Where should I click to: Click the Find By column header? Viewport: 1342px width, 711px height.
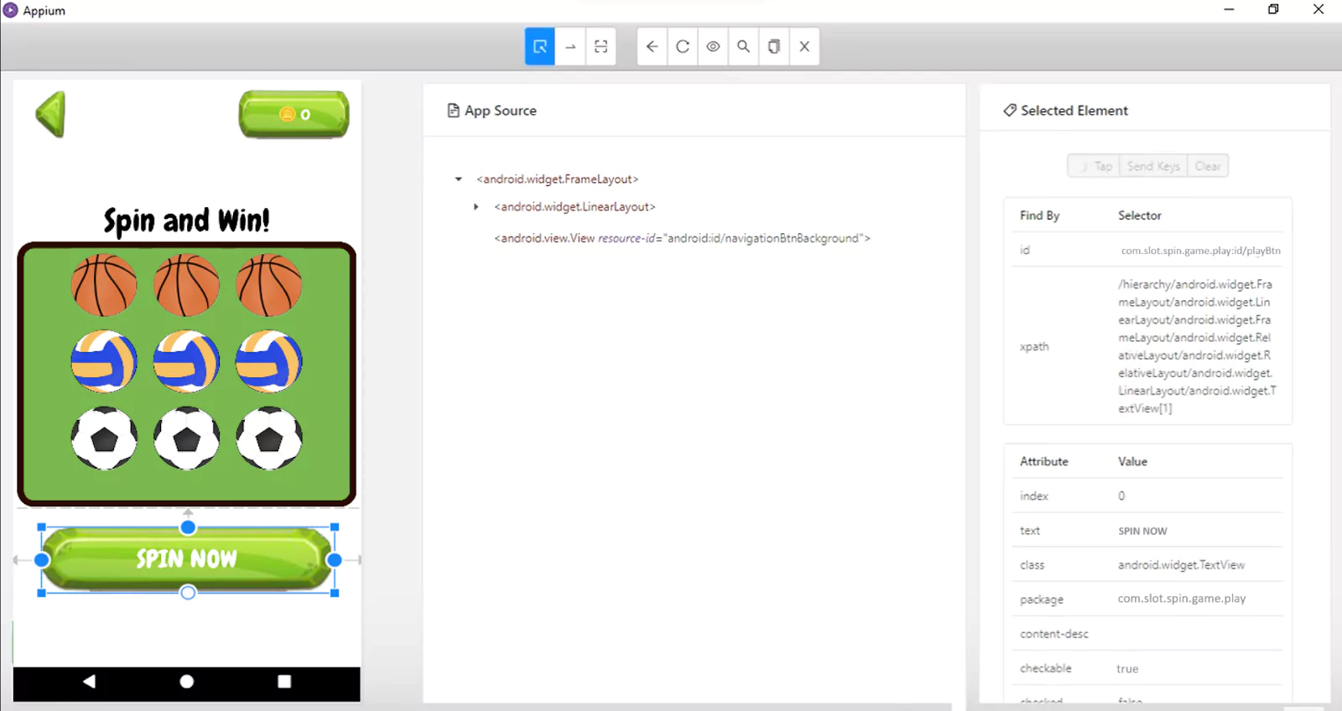tap(1039, 215)
